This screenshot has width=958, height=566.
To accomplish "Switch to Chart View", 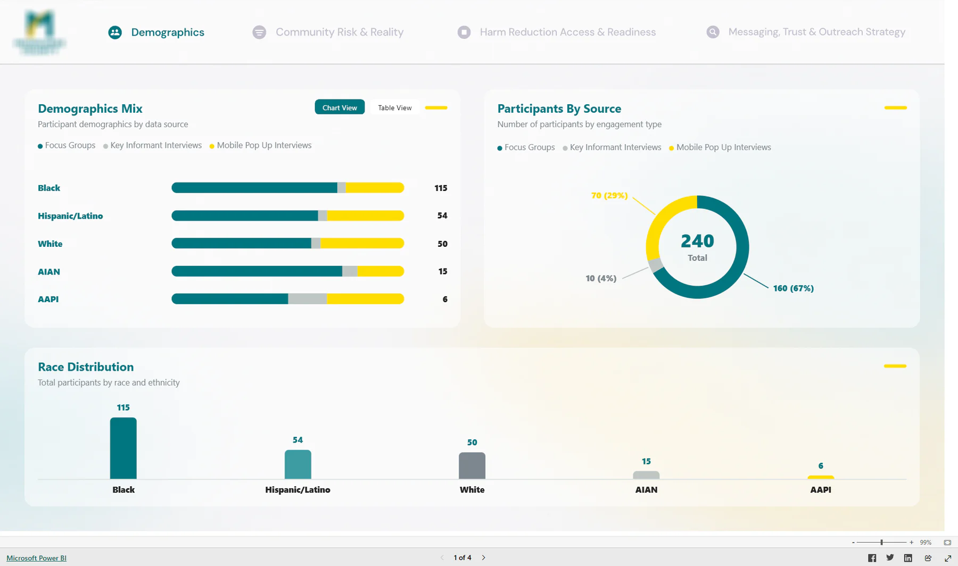I will [340, 107].
